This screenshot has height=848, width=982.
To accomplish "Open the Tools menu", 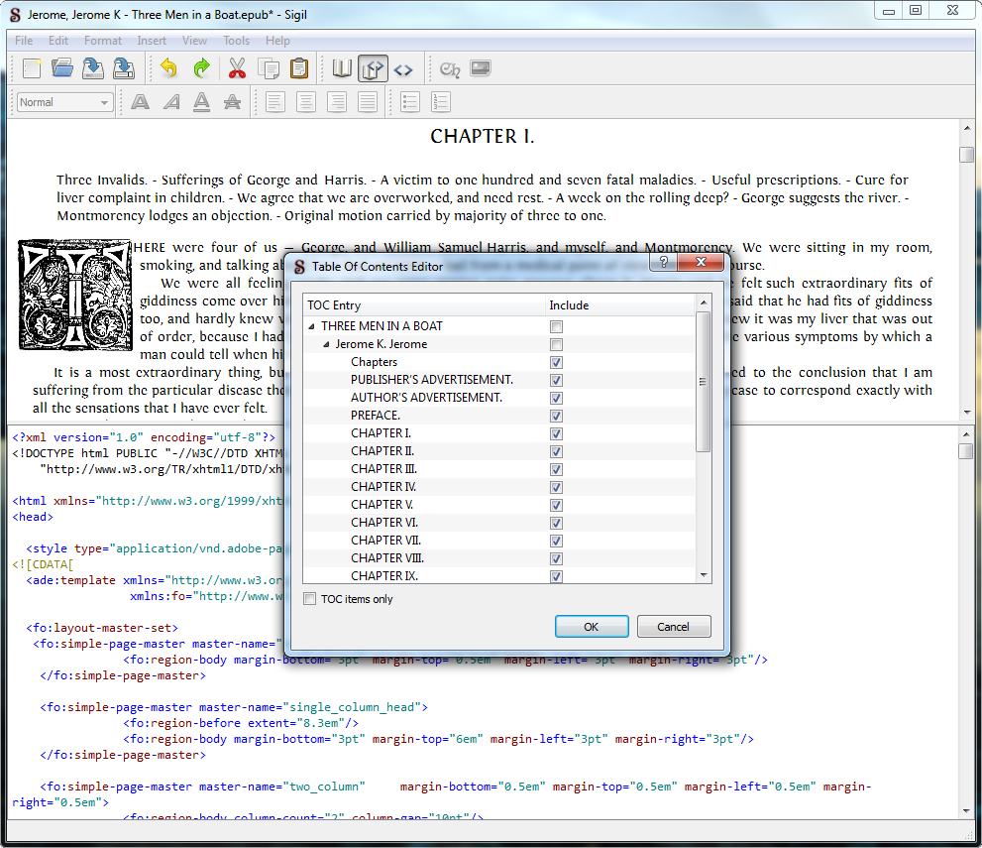I will click(x=236, y=41).
